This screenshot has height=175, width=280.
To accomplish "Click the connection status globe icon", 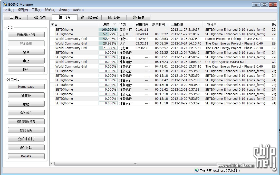I will tap(197, 170).
